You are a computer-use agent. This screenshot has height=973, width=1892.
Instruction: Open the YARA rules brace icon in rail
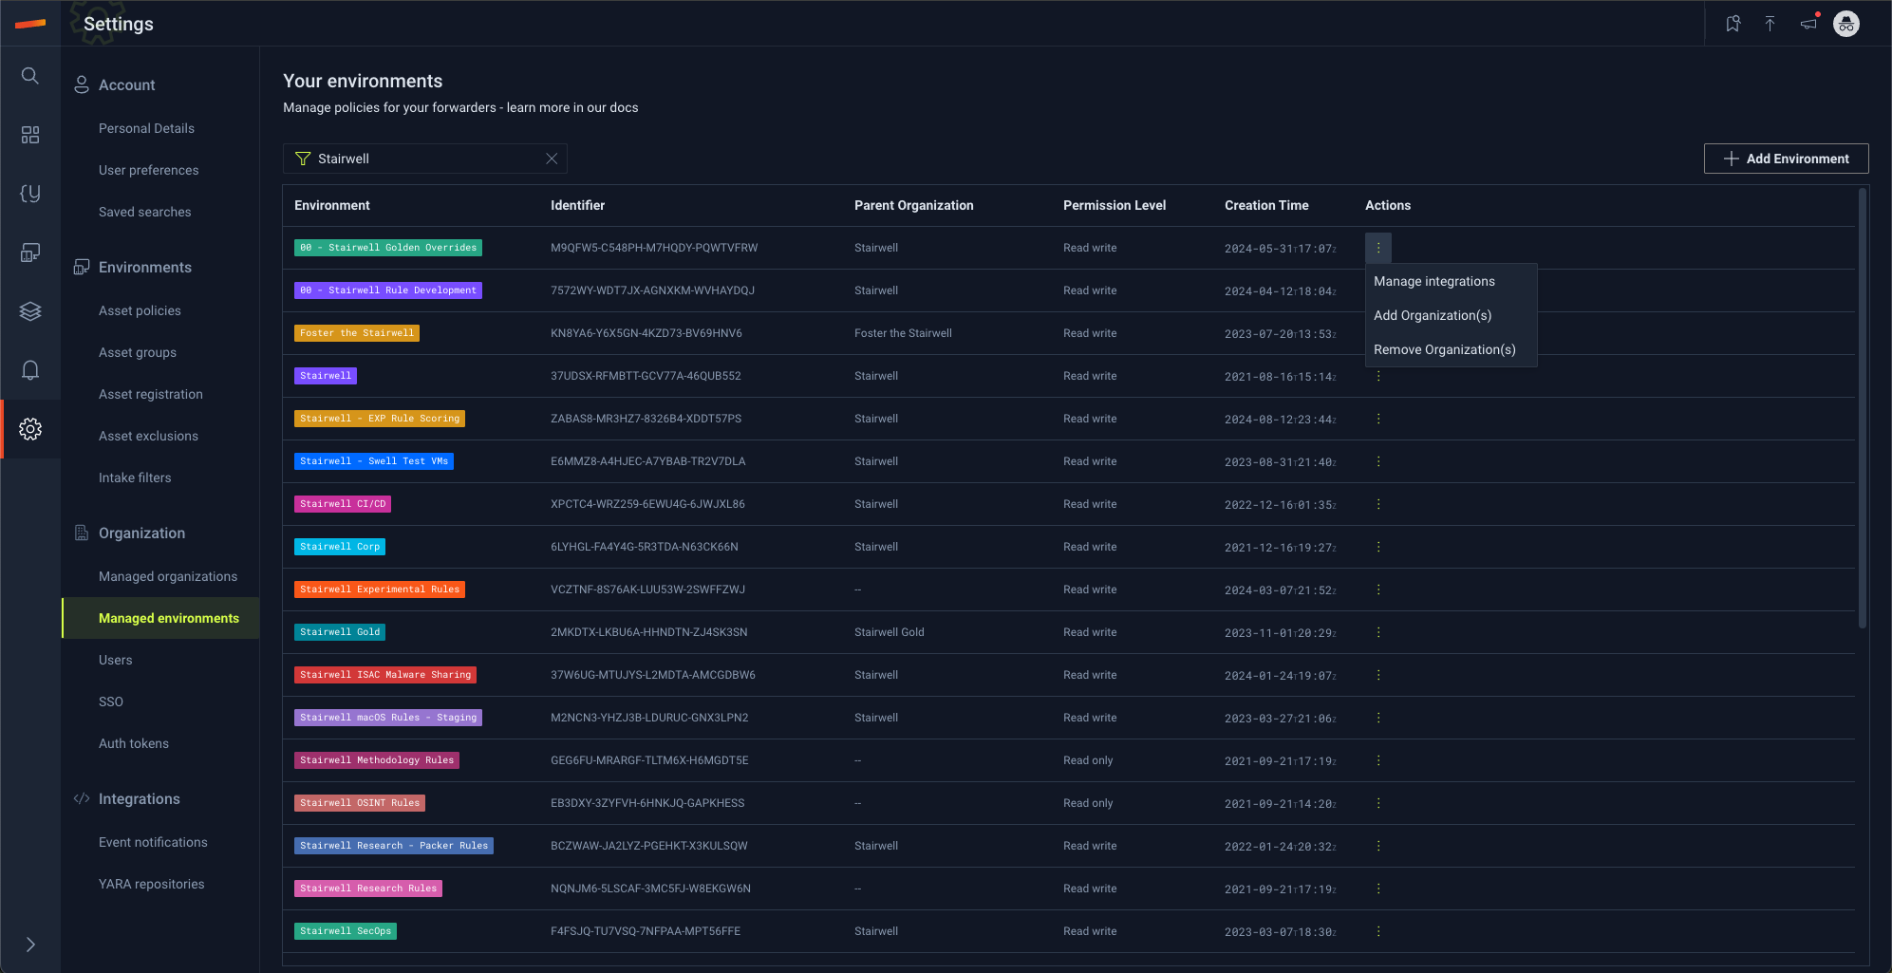30,194
